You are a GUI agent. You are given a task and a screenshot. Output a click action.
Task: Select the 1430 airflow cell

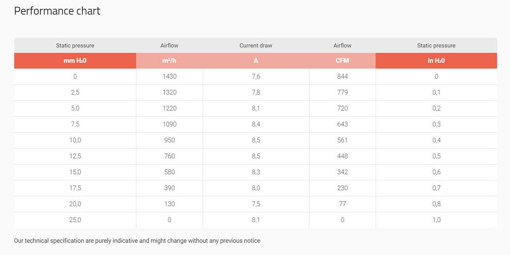[169, 76]
